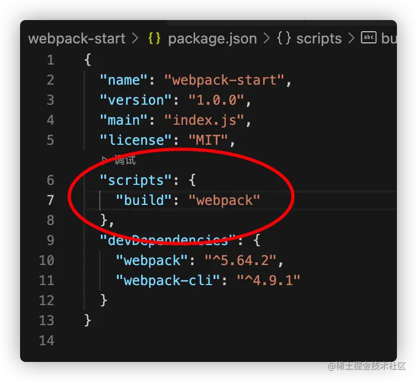
Task: Click the "main" key
Action: 123,120
